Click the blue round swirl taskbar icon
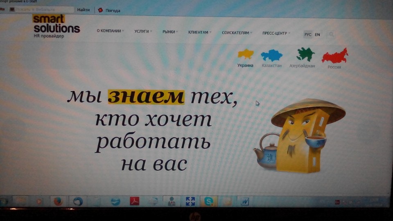This screenshot has height=221, width=393. tap(78, 201)
